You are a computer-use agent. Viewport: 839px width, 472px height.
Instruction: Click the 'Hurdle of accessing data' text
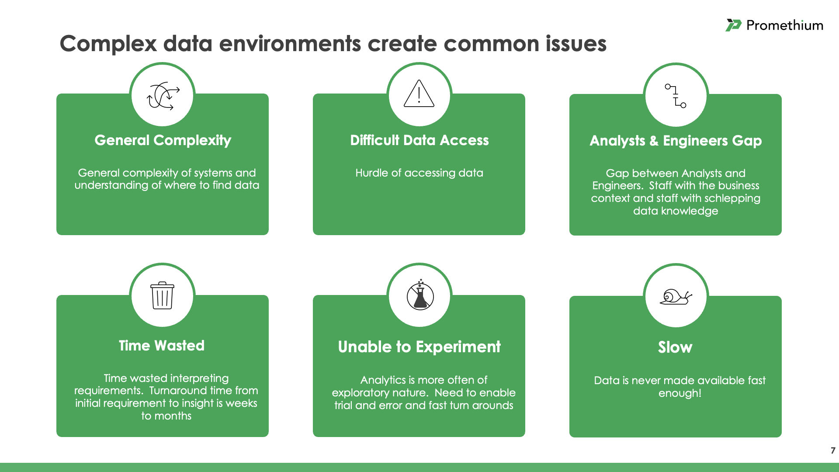[419, 173]
